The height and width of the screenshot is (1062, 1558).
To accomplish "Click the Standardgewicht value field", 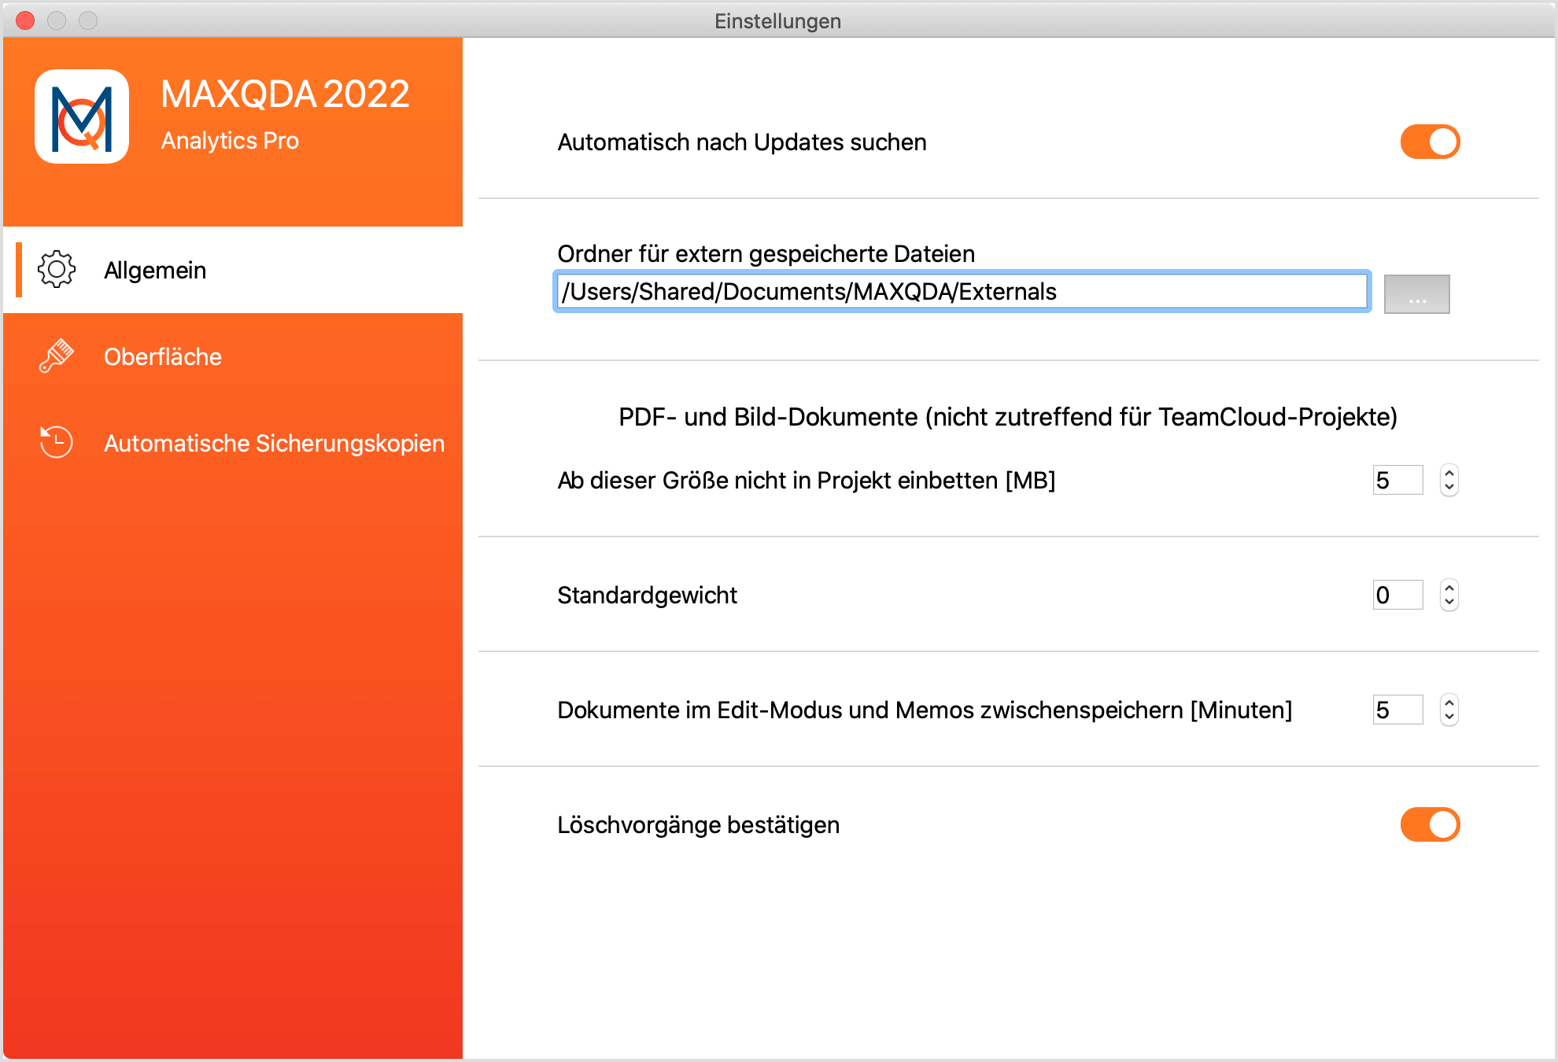I will coord(1397,595).
